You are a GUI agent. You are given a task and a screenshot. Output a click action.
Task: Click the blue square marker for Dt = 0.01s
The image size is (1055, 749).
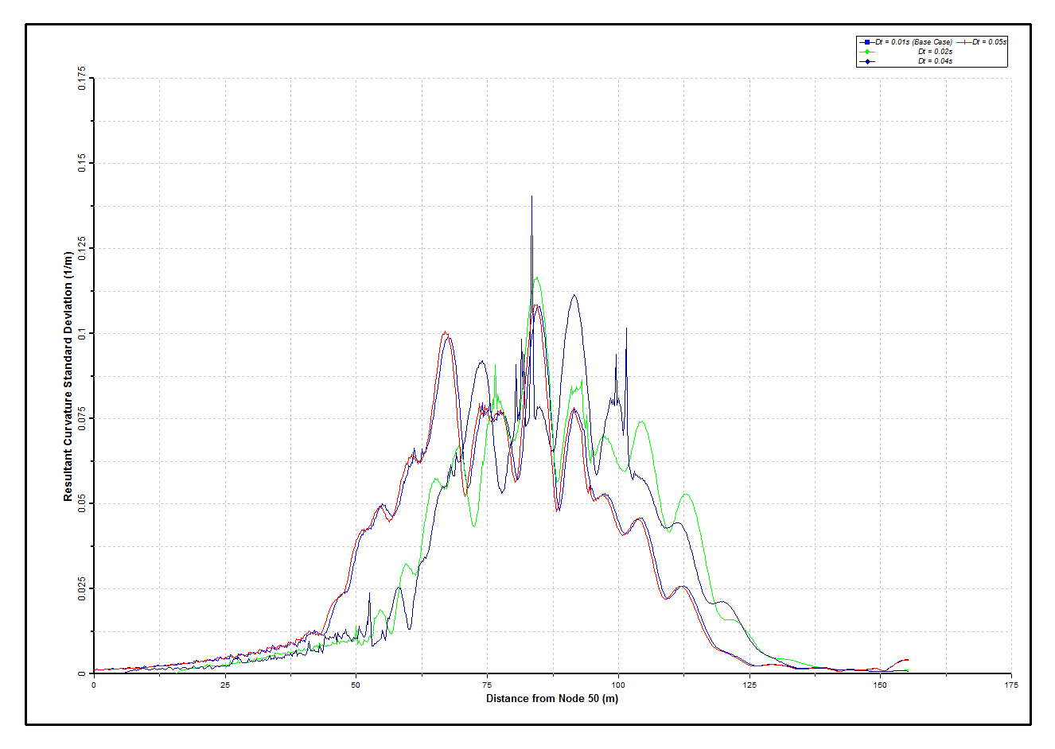[x=867, y=41]
